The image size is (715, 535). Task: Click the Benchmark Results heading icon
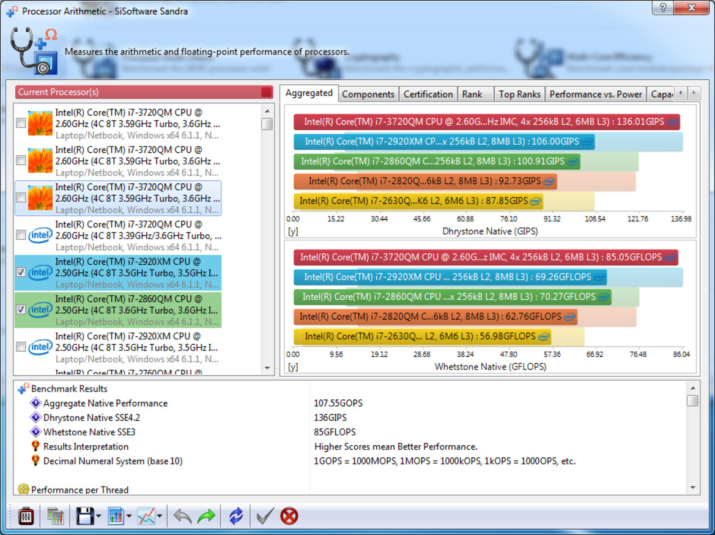click(23, 388)
